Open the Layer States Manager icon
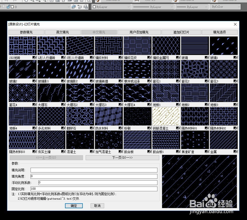This screenshot has height=220, width=247. 86,7
